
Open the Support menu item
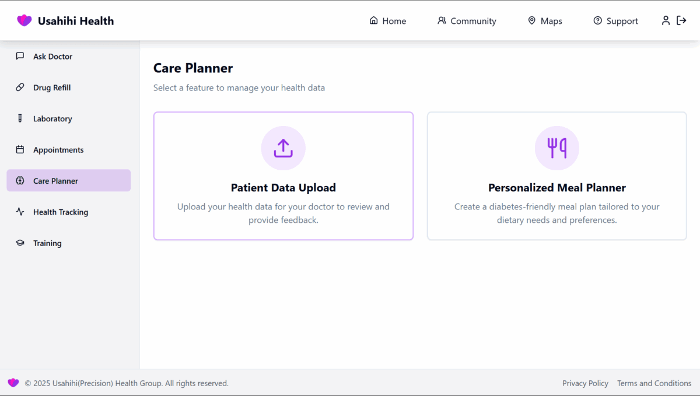(615, 21)
